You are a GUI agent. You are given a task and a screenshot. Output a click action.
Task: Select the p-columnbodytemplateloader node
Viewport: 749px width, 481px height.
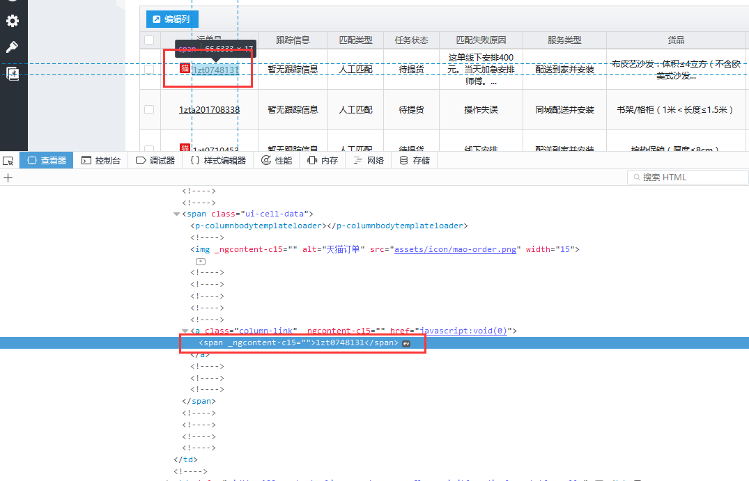tap(329, 226)
